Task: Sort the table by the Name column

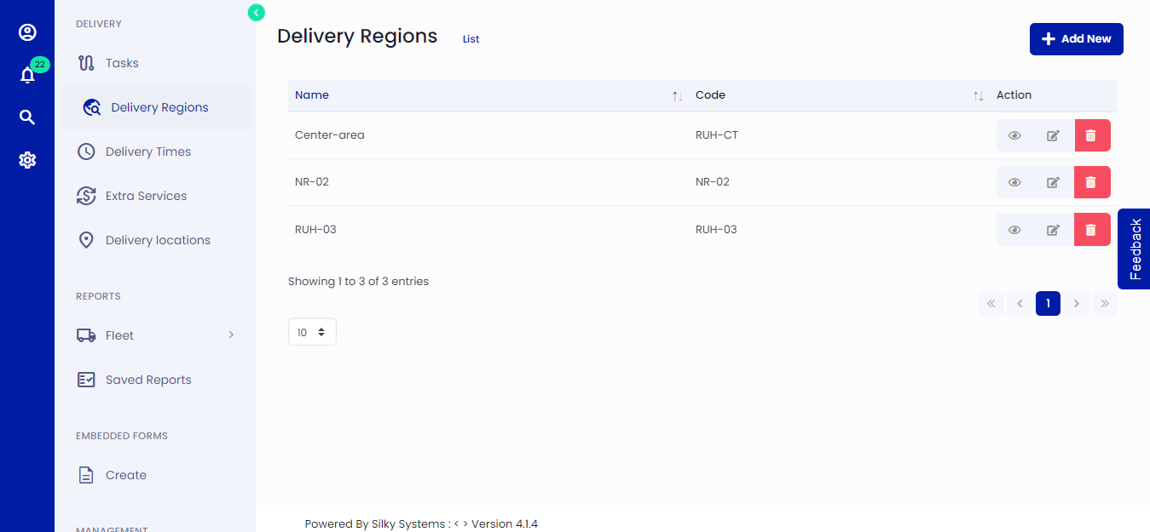Action: click(x=677, y=95)
